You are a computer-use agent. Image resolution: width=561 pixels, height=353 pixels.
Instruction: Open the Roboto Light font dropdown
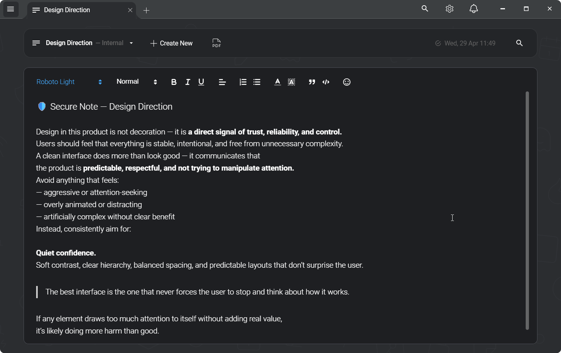click(69, 82)
